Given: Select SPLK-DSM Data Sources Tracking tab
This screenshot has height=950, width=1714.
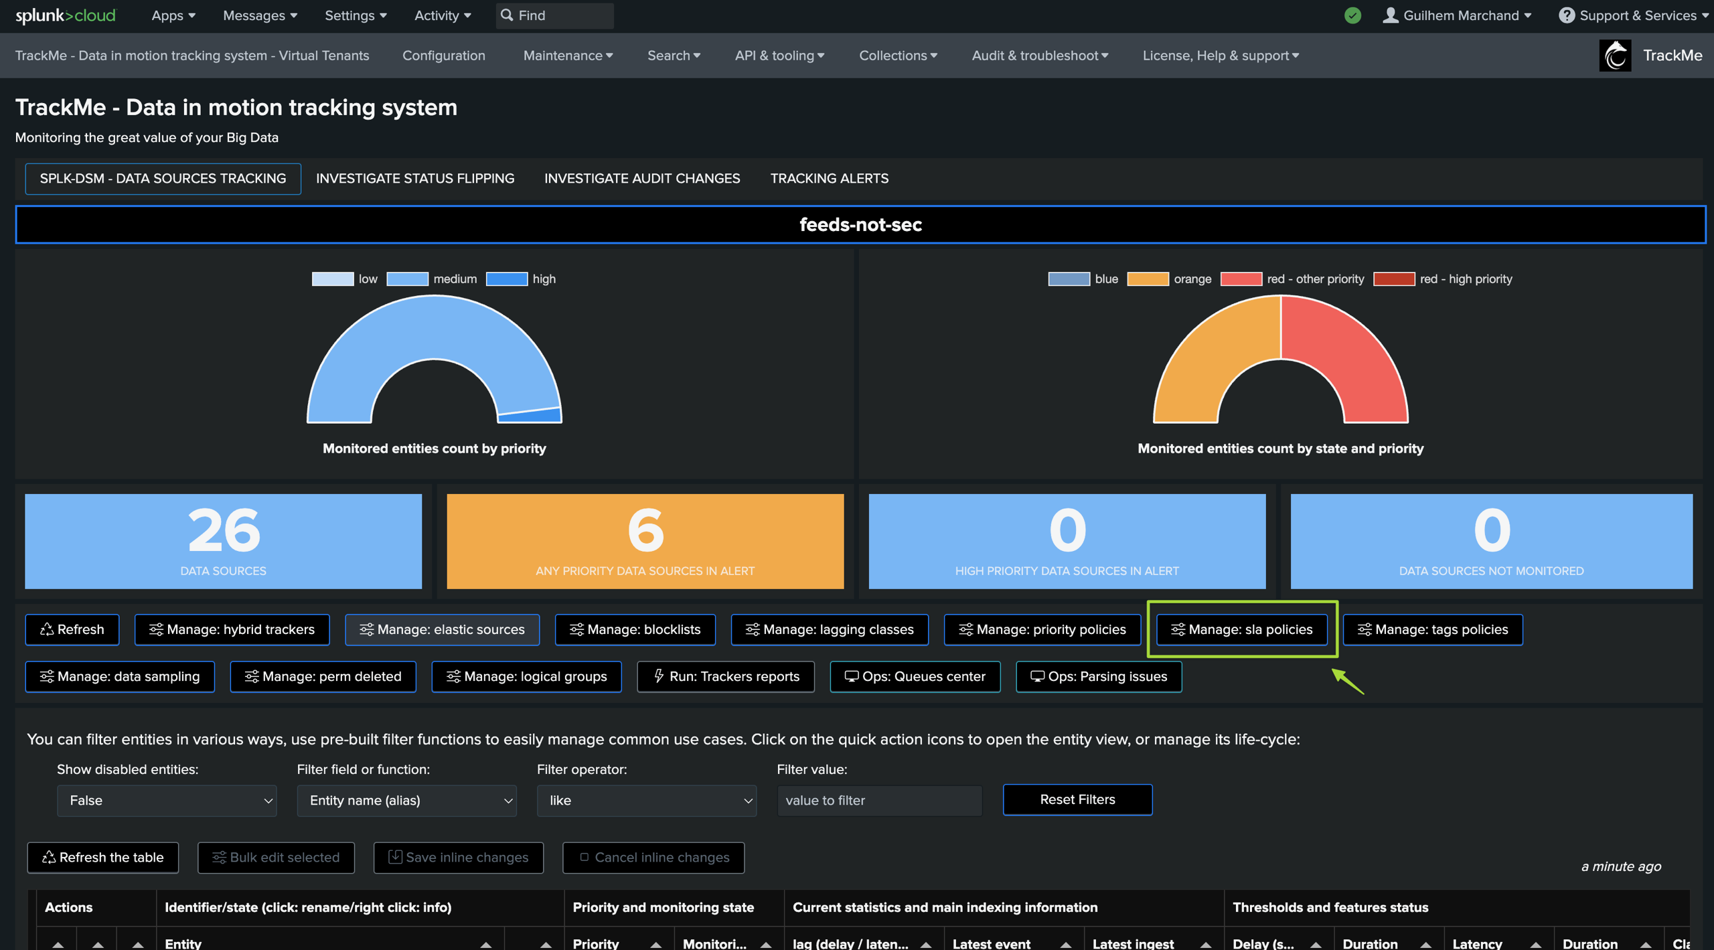Looking at the screenshot, I should (163, 179).
